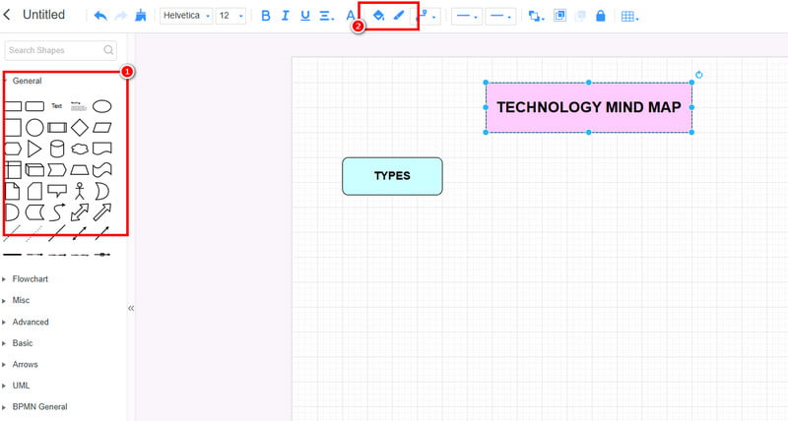Open the font size 12 dropdown
This screenshot has height=421, width=788.
coord(230,16)
